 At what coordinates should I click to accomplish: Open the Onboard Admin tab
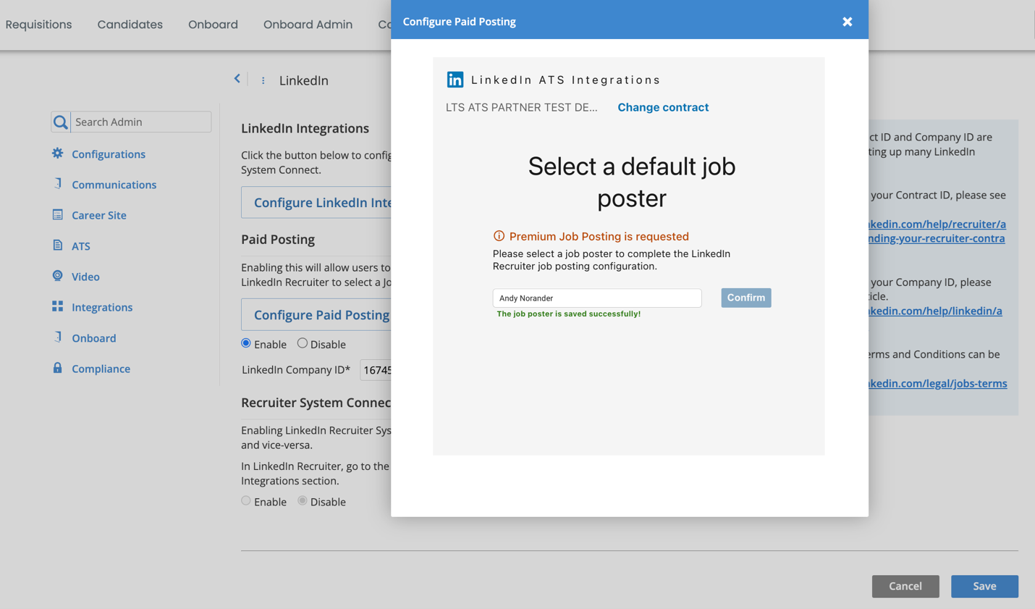pos(308,25)
